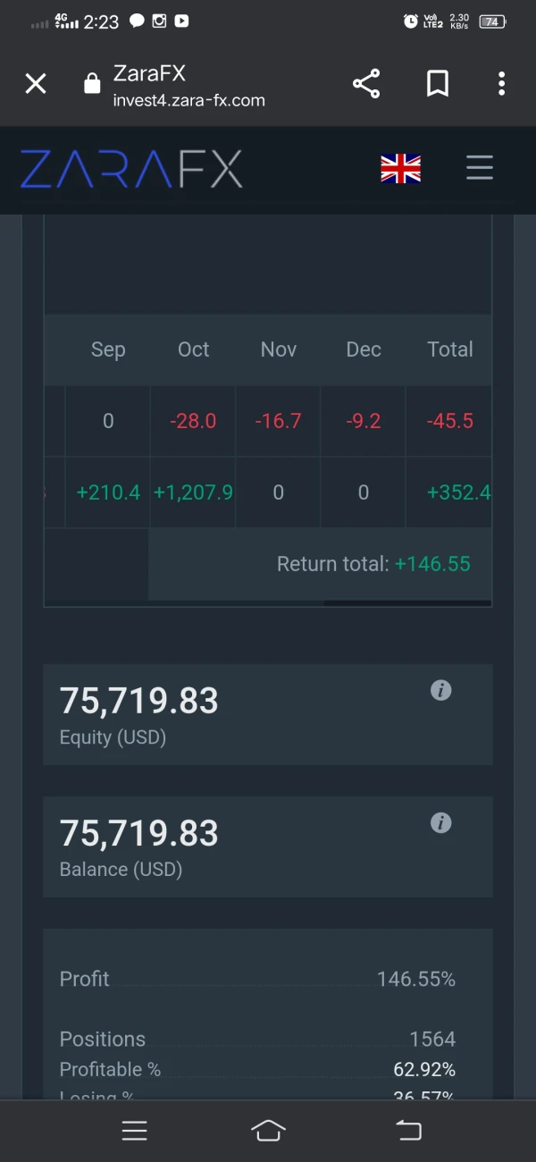The width and height of the screenshot is (536, 1162).
Task: Select the Total column header
Action: [449, 349]
